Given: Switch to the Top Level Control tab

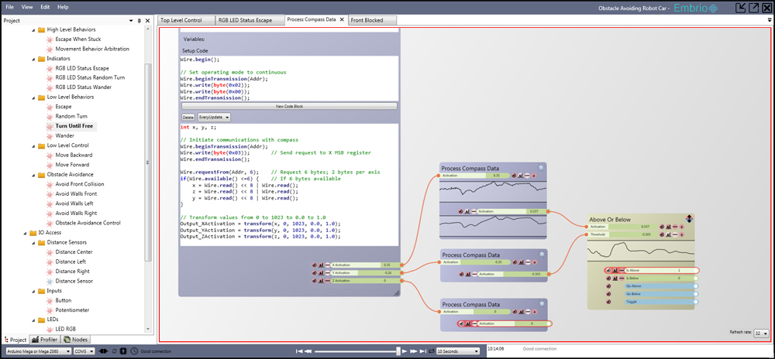Looking at the screenshot, I should 186,20.
